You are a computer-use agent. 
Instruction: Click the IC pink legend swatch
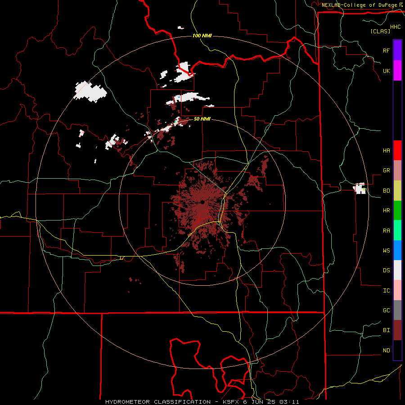pyautogui.click(x=397, y=290)
